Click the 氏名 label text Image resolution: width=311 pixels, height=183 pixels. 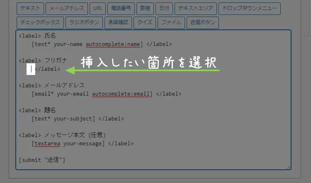tap(50, 36)
